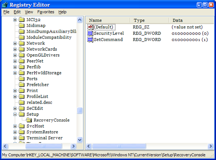Select the SetCommand value name
Viewport: 216px width, 160px height.
pyautogui.click(x=108, y=40)
